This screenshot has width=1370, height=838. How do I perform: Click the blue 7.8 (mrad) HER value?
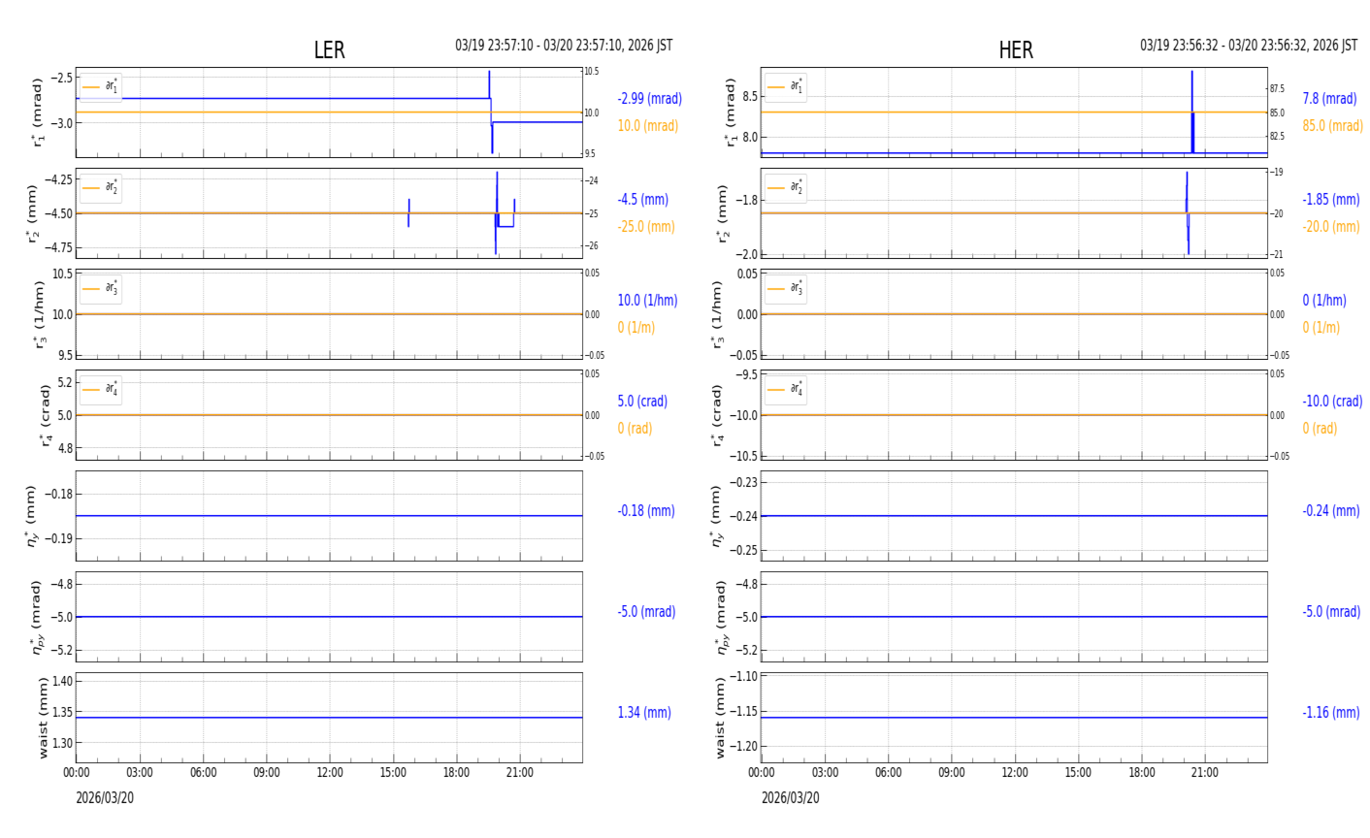pyautogui.click(x=1329, y=99)
